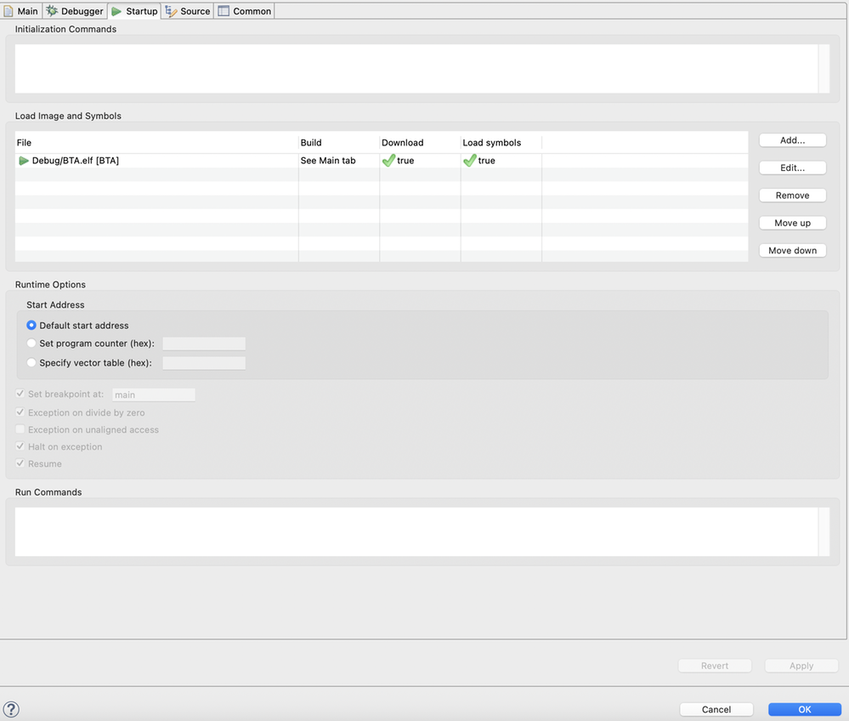The height and width of the screenshot is (721, 849).
Task: Choose Set program counter (hex) option
Action: pyautogui.click(x=31, y=343)
